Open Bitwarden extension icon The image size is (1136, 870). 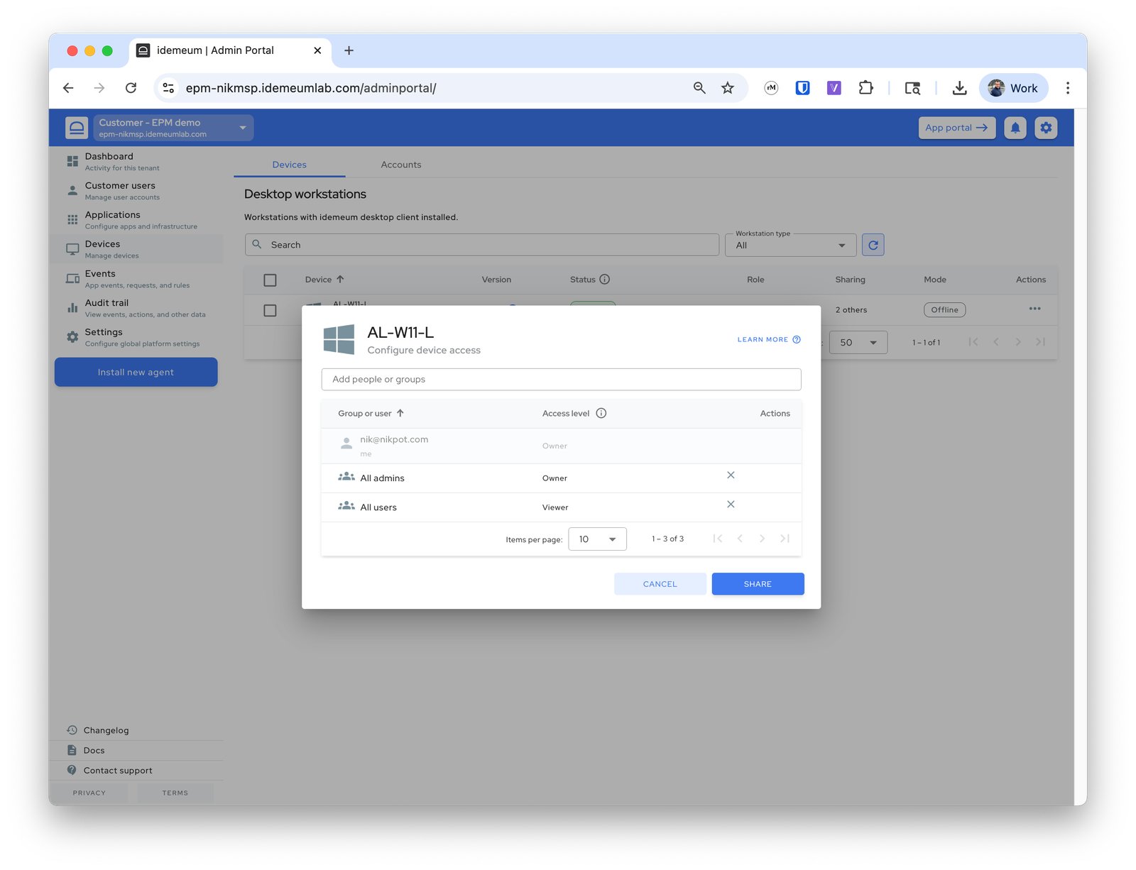pyautogui.click(x=802, y=88)
